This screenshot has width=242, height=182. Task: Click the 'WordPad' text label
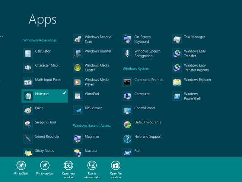pos(92,94)
